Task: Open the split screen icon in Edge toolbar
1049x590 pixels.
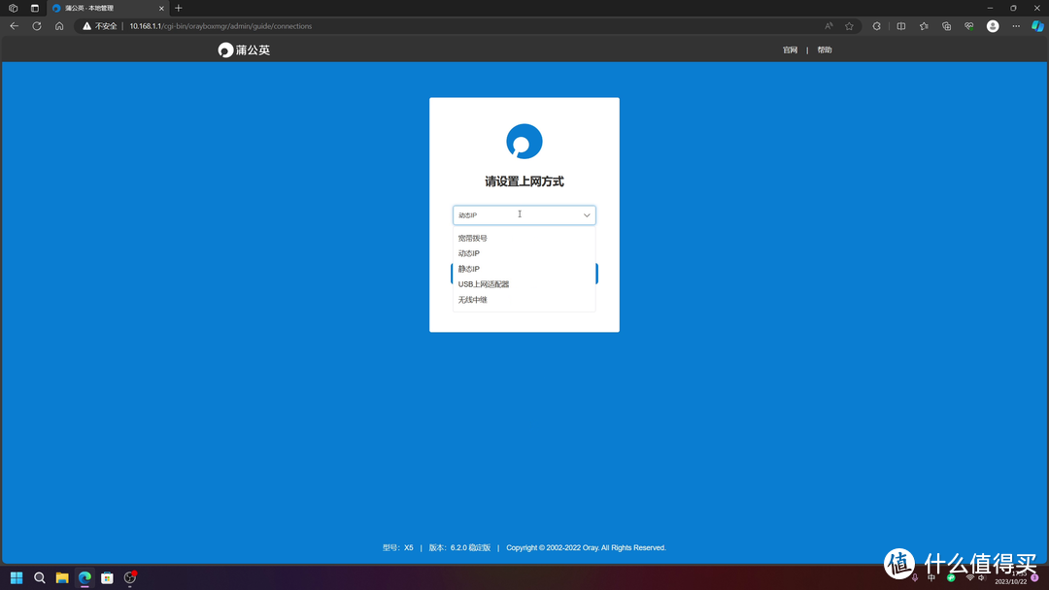Action: (x=900, y=26)
